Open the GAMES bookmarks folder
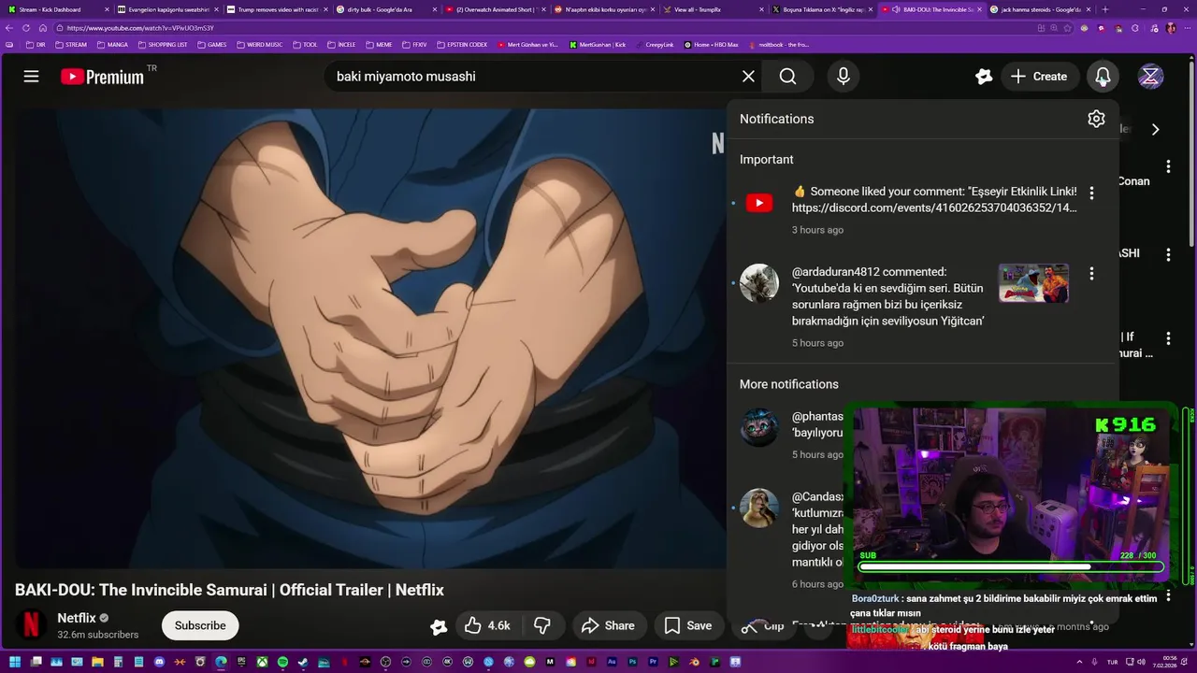Screen dimensions: 1197x673 pos(212,45)
